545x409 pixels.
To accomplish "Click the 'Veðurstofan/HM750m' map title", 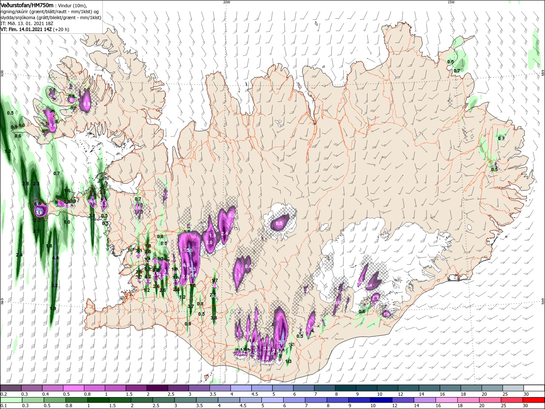I will tap(27, 5).
